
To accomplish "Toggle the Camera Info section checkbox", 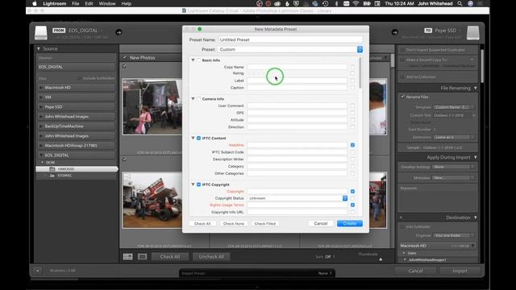I will coord(199,98).
